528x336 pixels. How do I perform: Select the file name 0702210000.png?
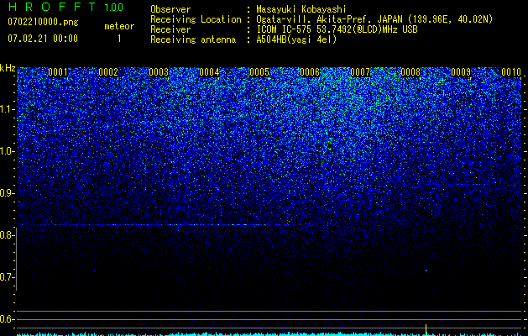(x=43, y=22)
